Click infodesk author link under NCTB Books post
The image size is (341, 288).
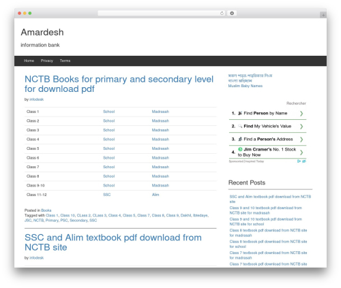coord(36,99)
